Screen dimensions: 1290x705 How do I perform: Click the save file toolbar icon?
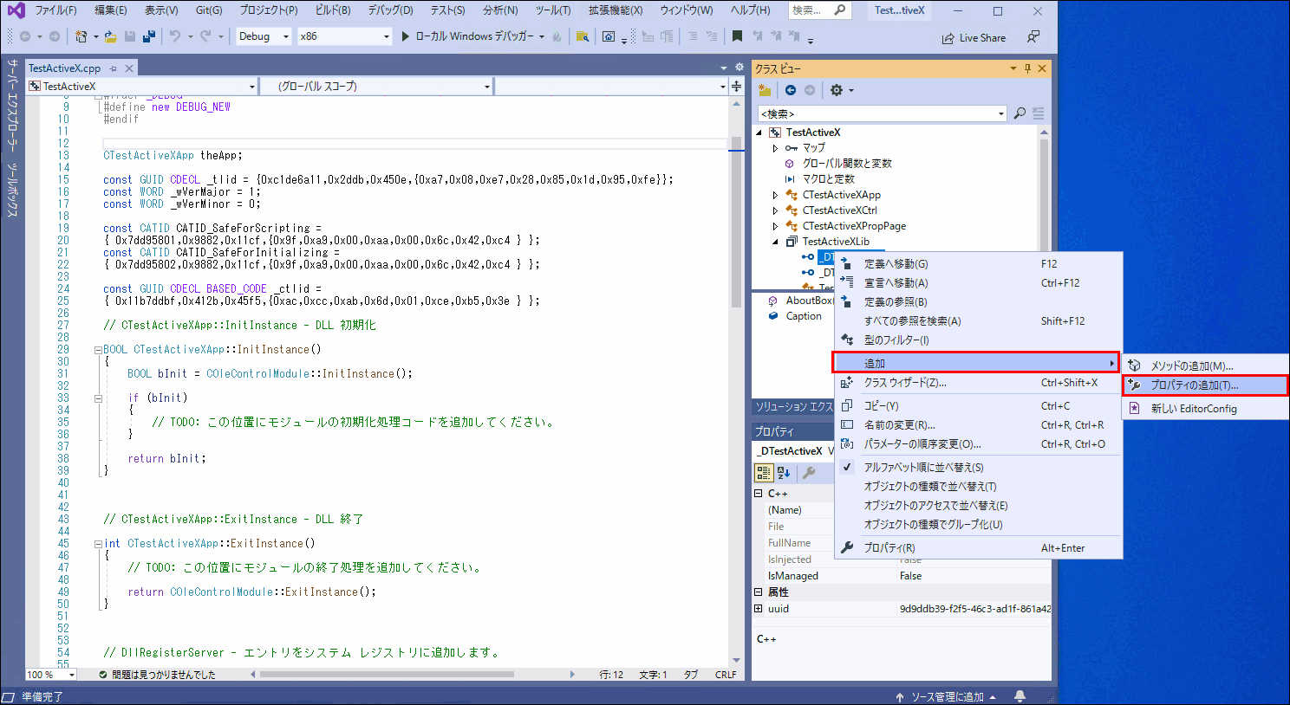130,36
